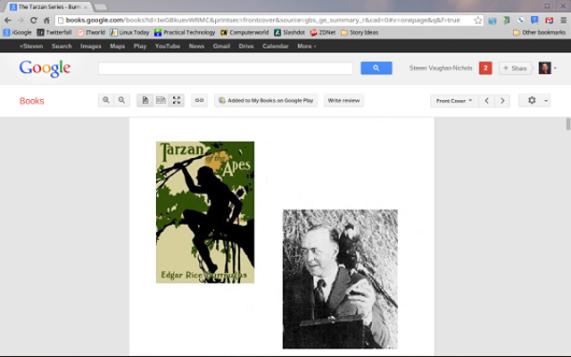The height and width of the screenshot is (357, 571).
Task: Open the link to this book icon
Action: (199, 100)
